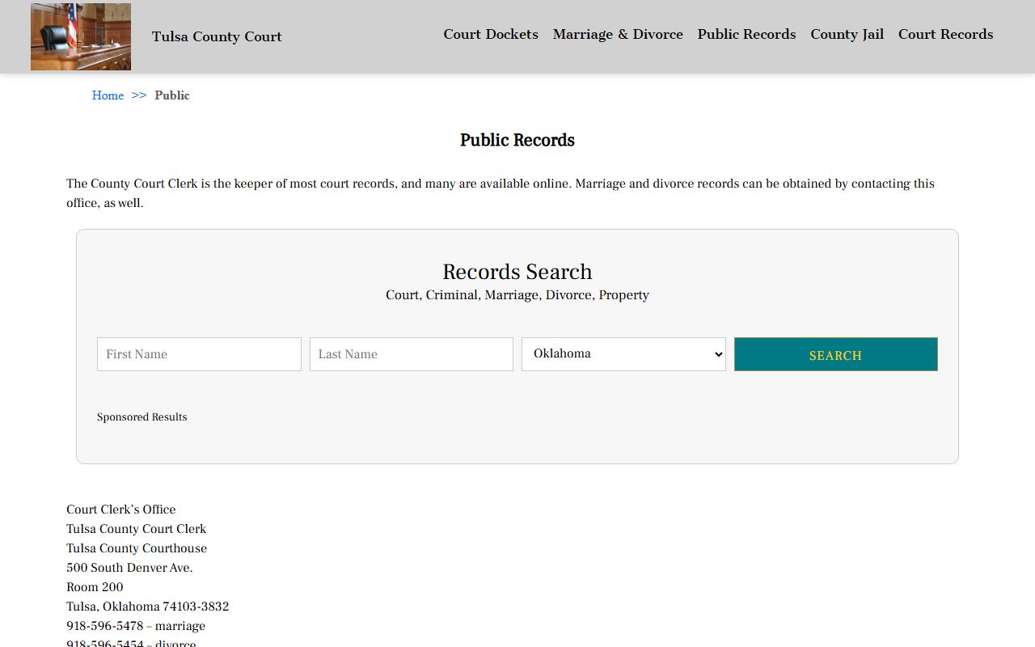This screenshot has height=647, width=1035.
Task: Open the County Jail nav link
Action: pyautogui.click(x=847, y=34)
